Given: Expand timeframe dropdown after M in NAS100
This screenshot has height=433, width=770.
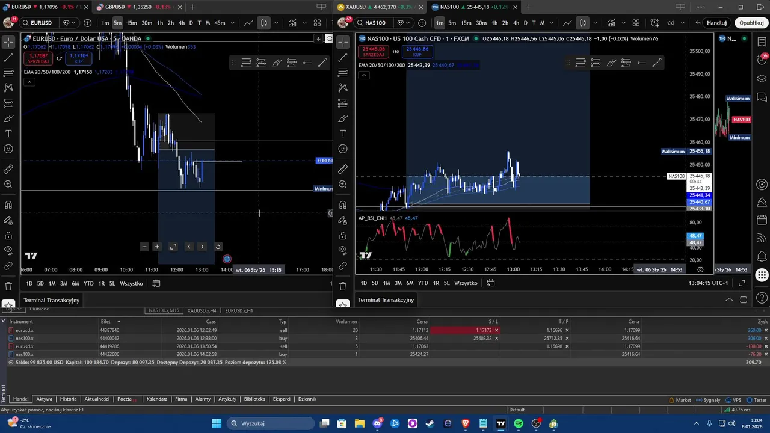Looking at the screenshot, I should point(553,23).
